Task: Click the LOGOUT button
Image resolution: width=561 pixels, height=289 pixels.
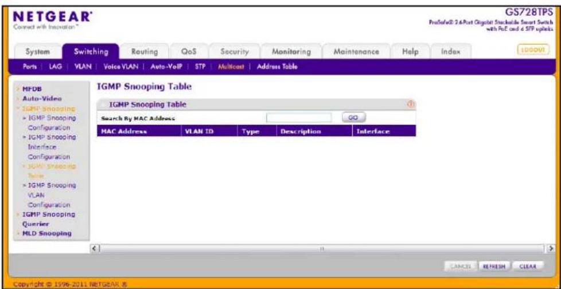Action: (x=533, y=50)
